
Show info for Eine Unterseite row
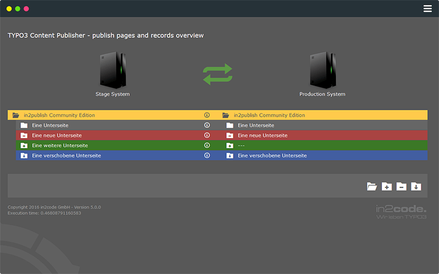point(207,125)
